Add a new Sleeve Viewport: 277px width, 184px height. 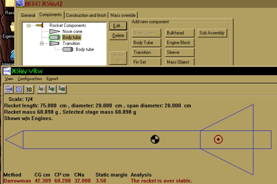tap(180, 52)
